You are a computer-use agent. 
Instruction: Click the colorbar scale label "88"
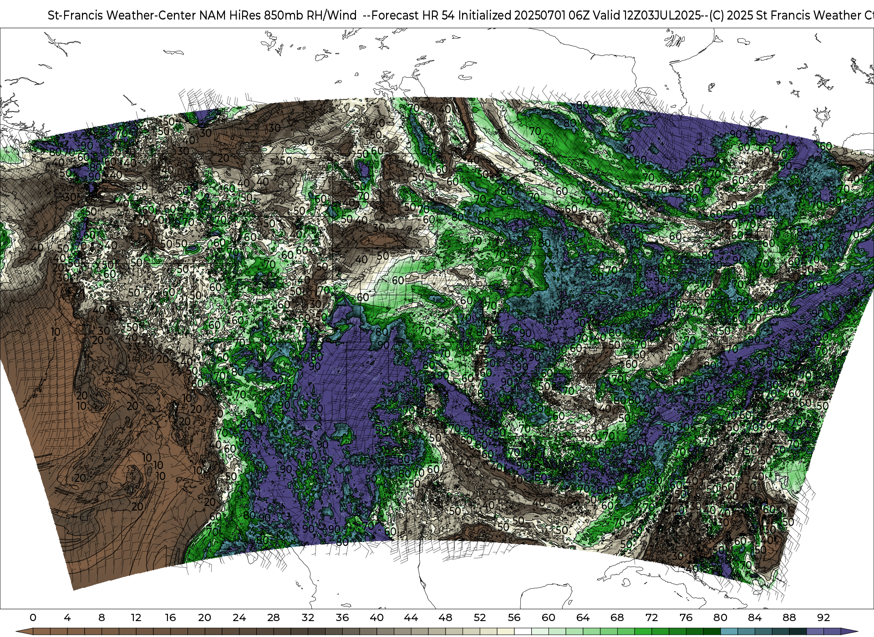pyautogui.click(x=789, y=617)
